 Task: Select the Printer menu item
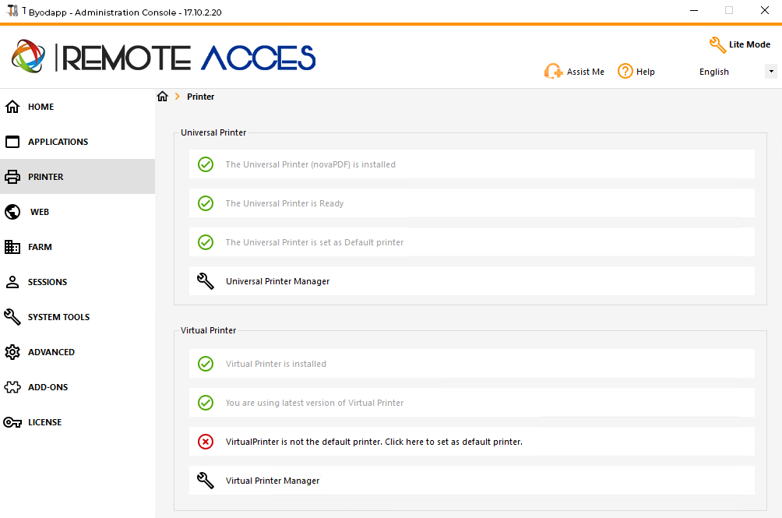click(x=46, y=177)
